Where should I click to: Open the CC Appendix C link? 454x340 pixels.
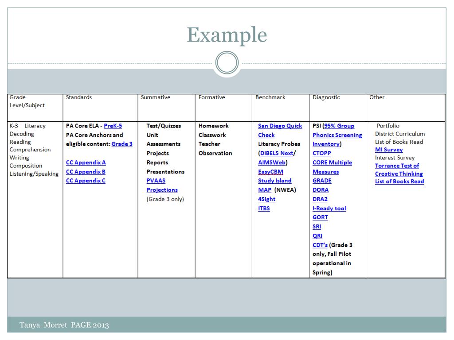click(x=86, y=181)
